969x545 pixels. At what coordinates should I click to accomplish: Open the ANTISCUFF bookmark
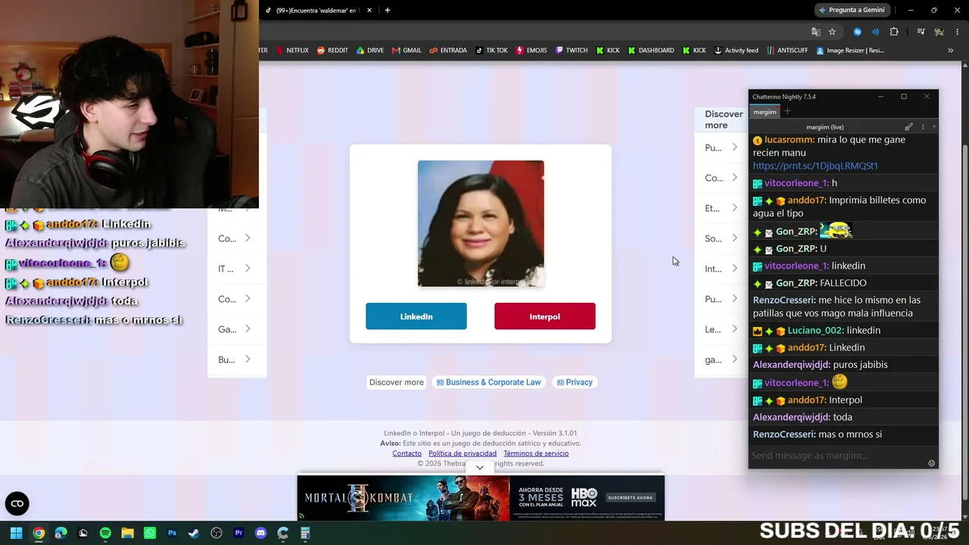click(787, 51)
